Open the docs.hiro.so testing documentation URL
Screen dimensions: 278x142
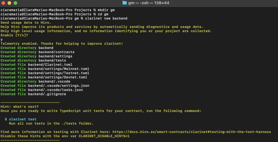[192, 132]
